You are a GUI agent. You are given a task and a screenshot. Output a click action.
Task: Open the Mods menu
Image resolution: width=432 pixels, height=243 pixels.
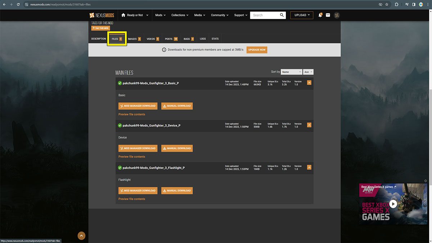coord(160,15)
